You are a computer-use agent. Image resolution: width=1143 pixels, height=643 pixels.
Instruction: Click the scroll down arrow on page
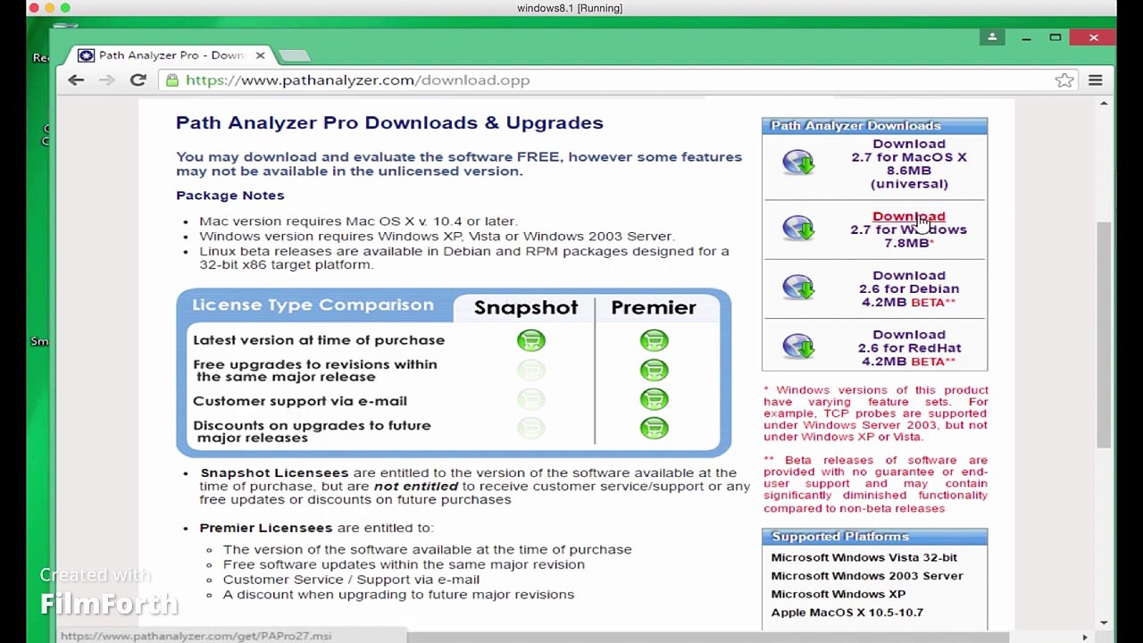click(1105, 622)
